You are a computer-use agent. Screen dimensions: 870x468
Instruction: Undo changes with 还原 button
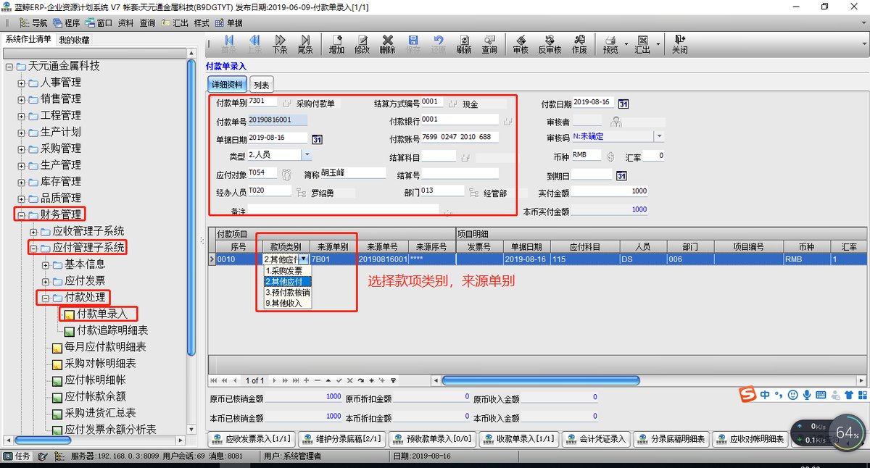click(x=438, y=44)
